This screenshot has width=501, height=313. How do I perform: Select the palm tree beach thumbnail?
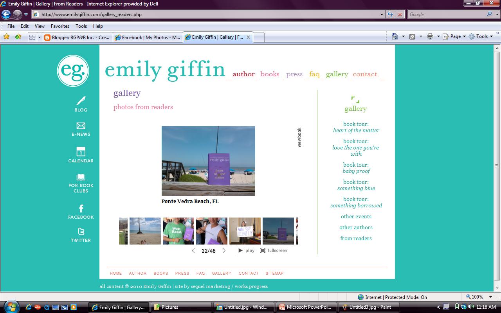click(x=145, y=231)
